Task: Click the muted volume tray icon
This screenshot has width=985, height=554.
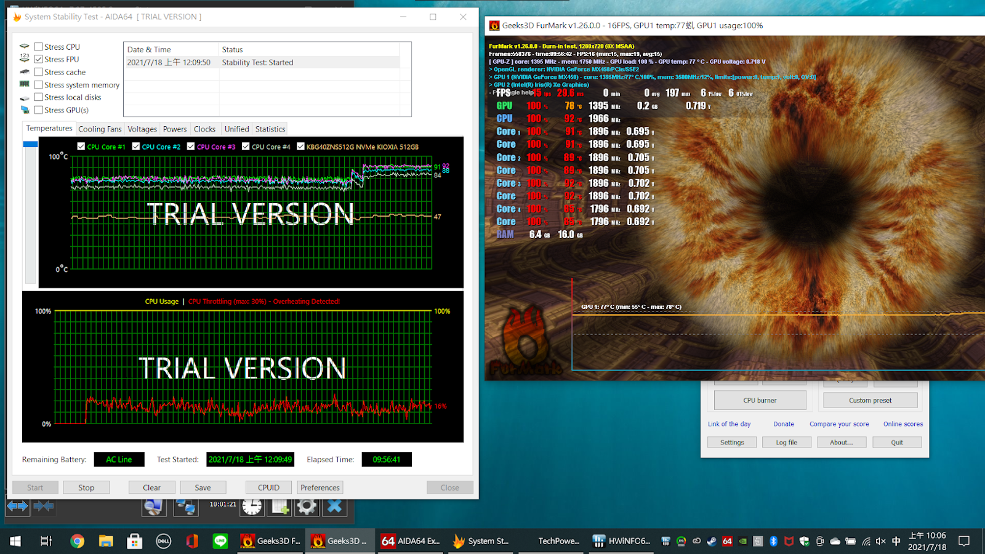Action: click(x=881, y=541)
